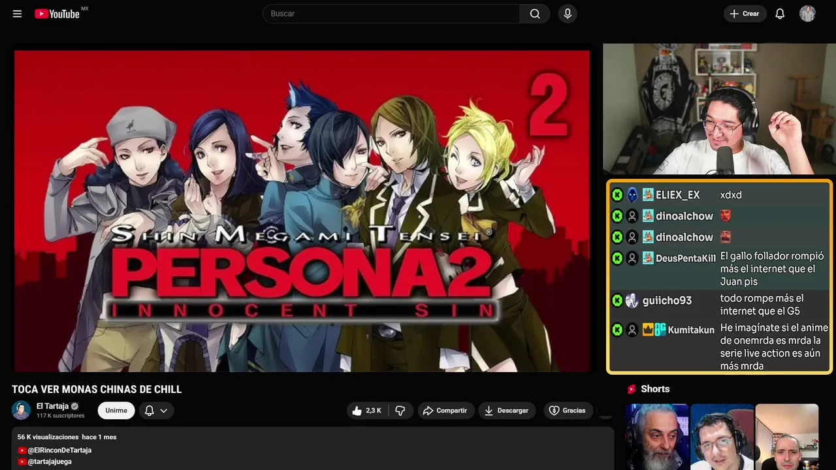Go to YouTube home via logo
Image resolution: width=836 pixels, height=470 pixels.
click(x=57, y=14)
